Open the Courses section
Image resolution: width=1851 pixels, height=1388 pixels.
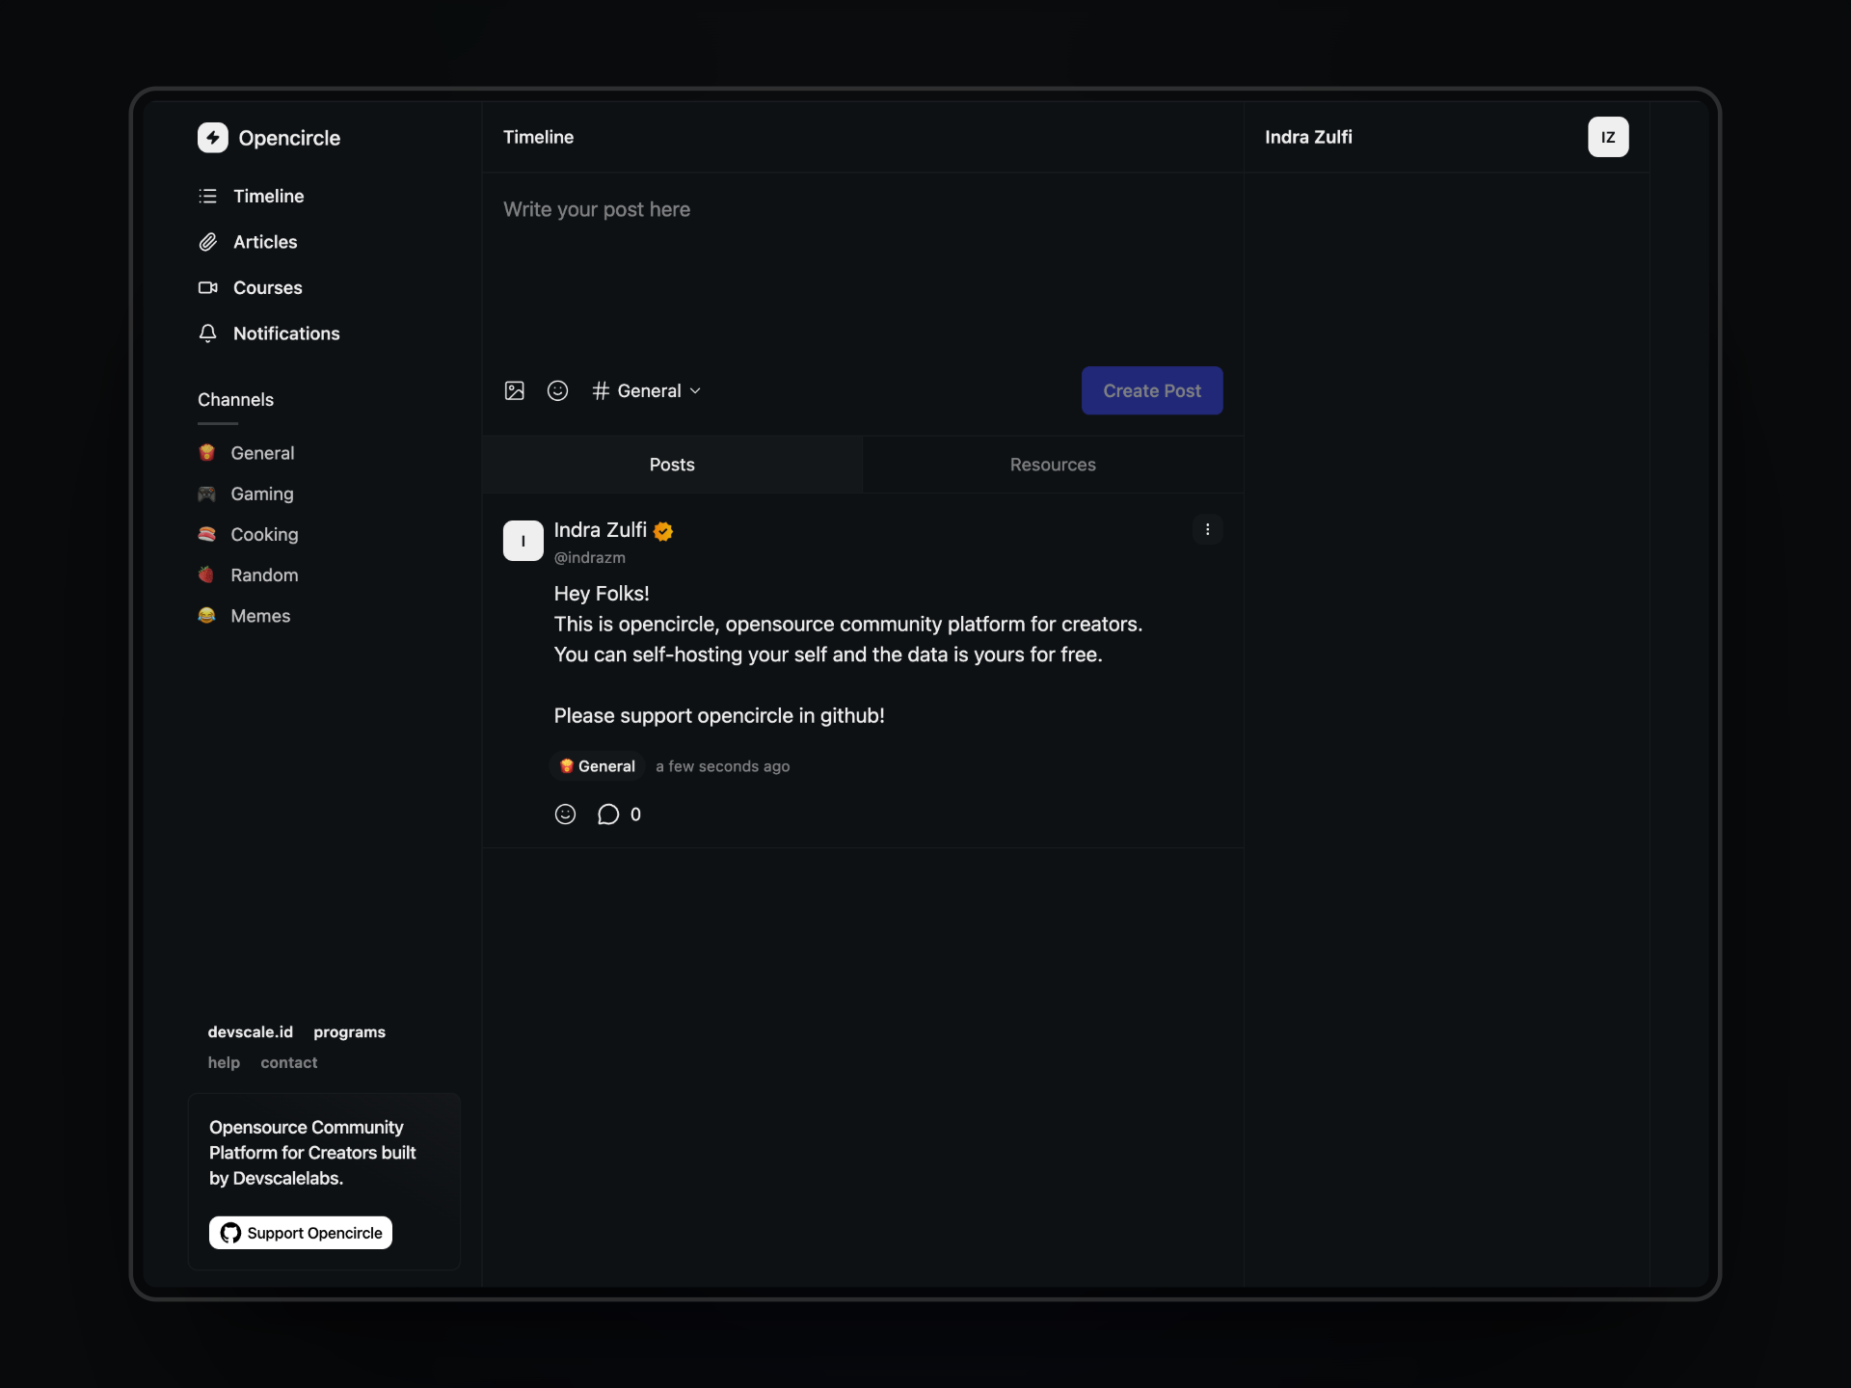point(267,287)
